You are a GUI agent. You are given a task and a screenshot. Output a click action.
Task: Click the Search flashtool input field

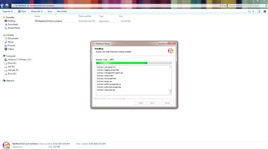coord(246,6)
